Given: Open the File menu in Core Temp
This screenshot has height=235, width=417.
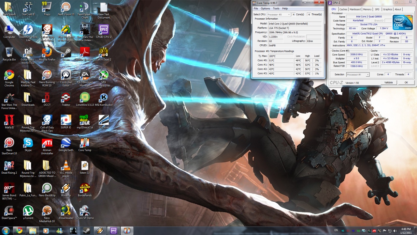Looking at the screenshot, I should [256, 8].
